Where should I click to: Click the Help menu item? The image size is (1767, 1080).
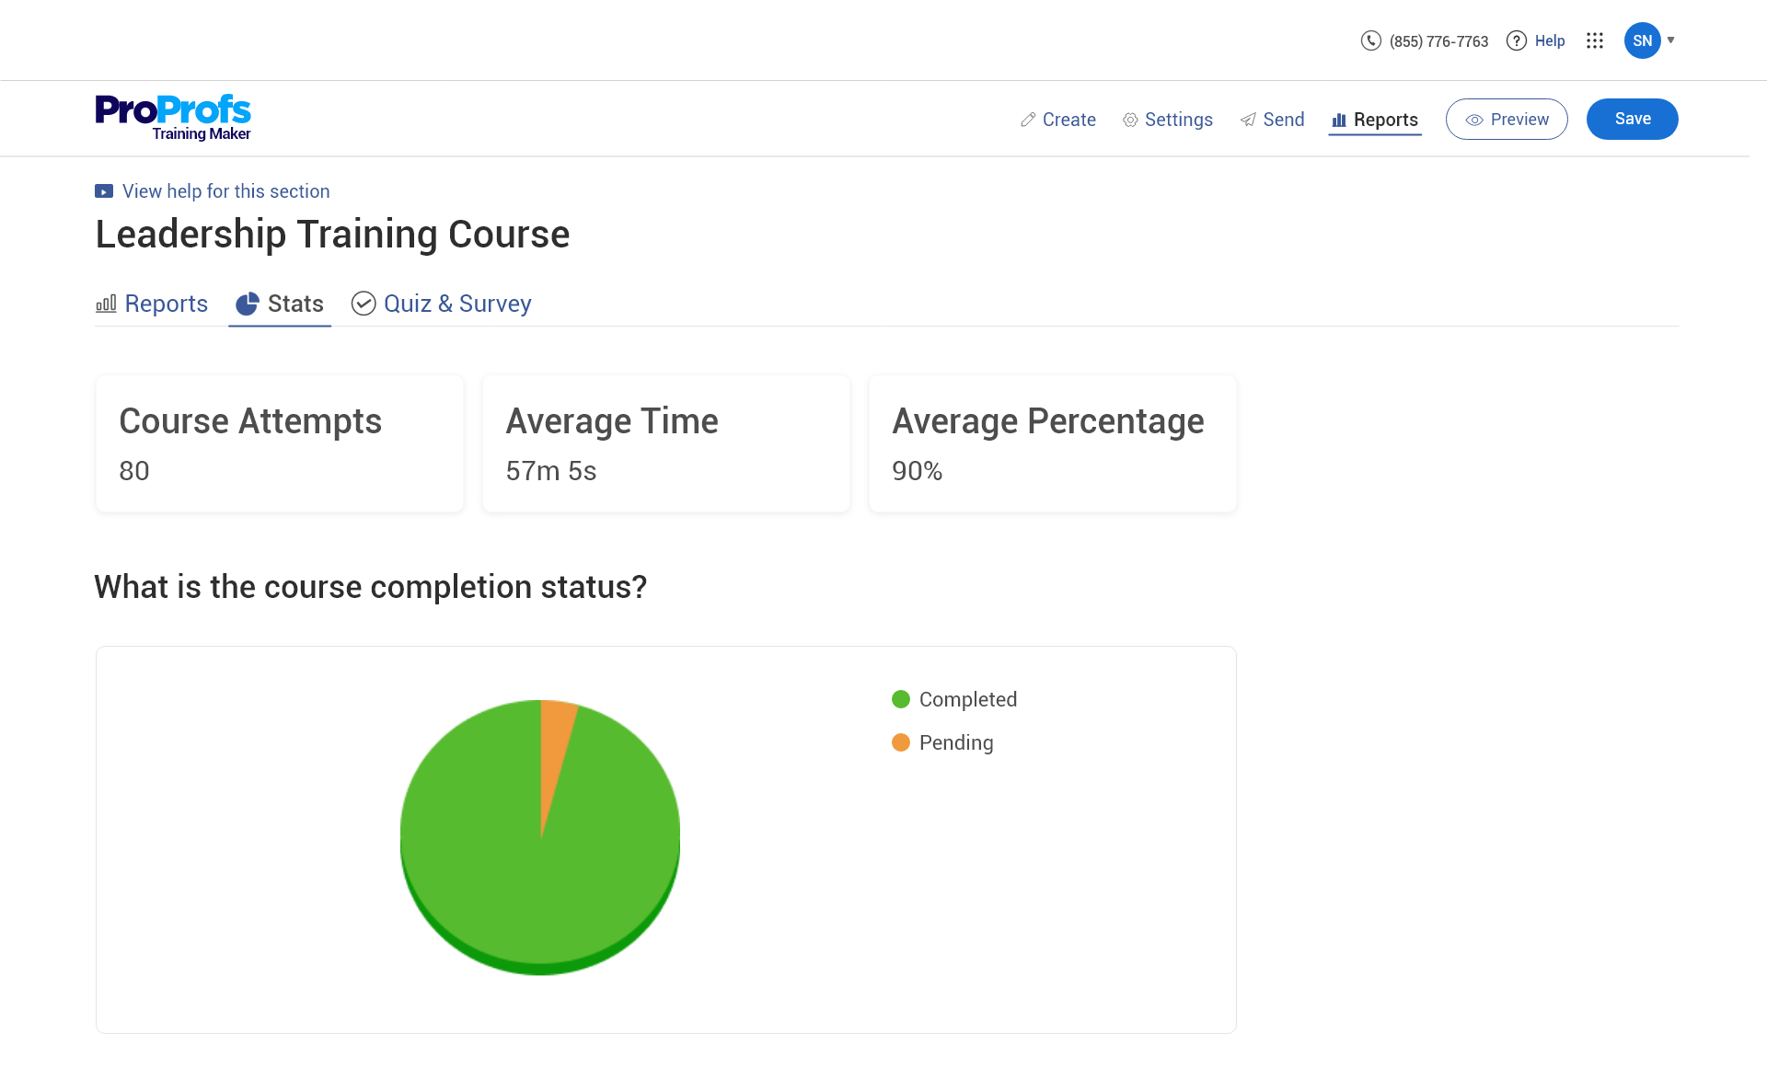pyautogui.click(x=1546, y=40)
